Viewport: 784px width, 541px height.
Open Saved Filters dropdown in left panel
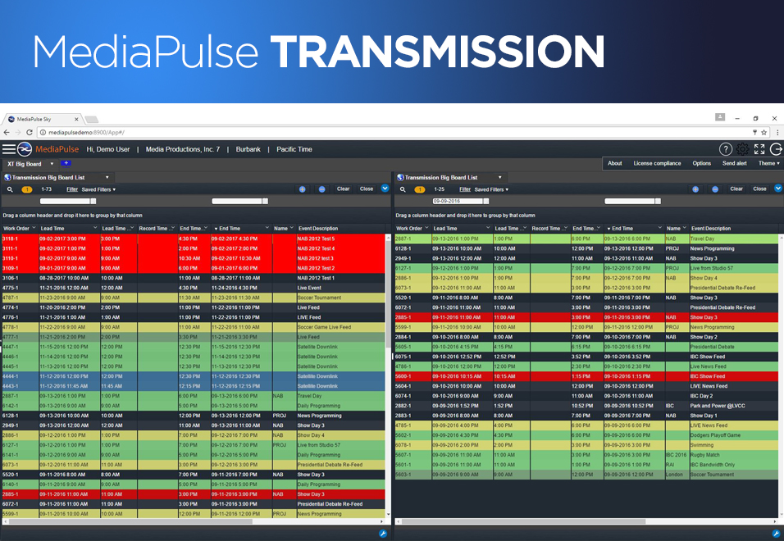click(98, 189)
